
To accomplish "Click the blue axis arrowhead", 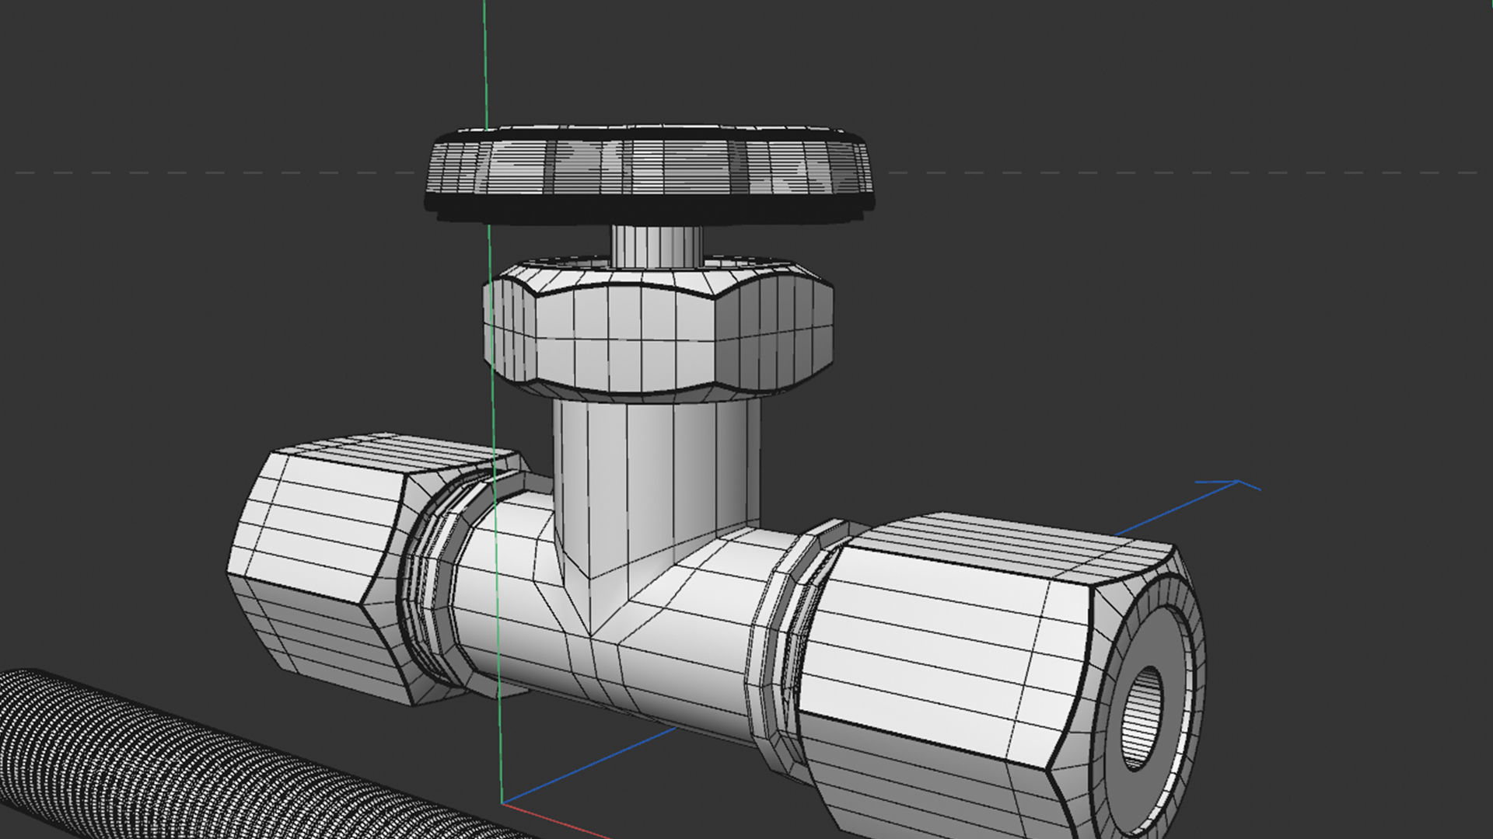I will [x=1229, y=486].
